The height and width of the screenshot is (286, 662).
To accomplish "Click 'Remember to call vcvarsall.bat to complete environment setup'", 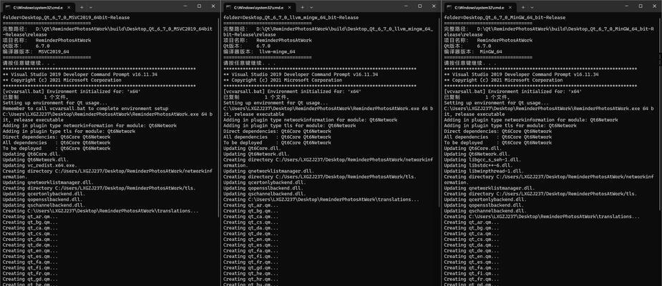I will (x=85, y=109).
